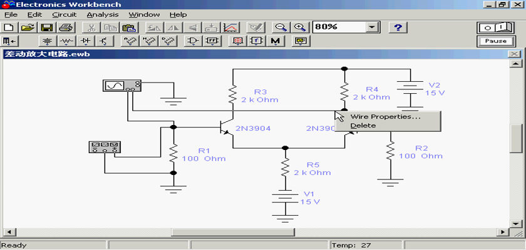Save the circuit with floppy icon
This screenshot has width=526, height=250.
pos(46,27)
